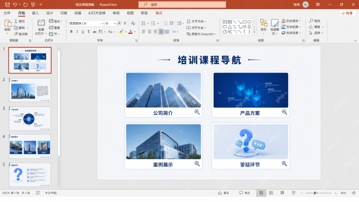Click 备注 notes button in status bar
This screenshot has width=359, height=202.
(223, 193)
